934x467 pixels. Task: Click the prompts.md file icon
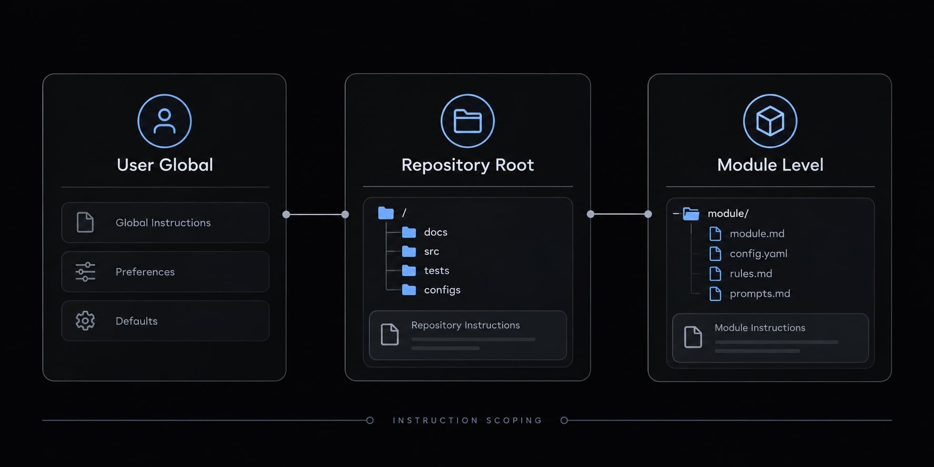tap(716, 294)
